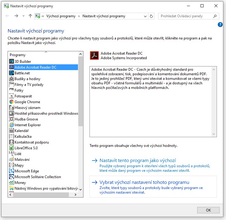Viewport: 226px width, 220px height.
Task: Expand hidden breadcrumb path chevrons
Action: (x=43, y=16)
